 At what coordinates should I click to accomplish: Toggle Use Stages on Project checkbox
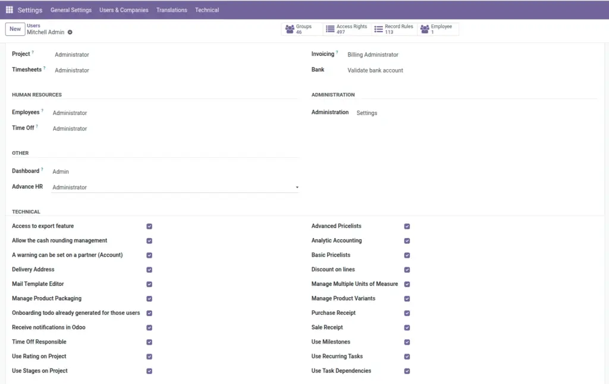(149, 371)
